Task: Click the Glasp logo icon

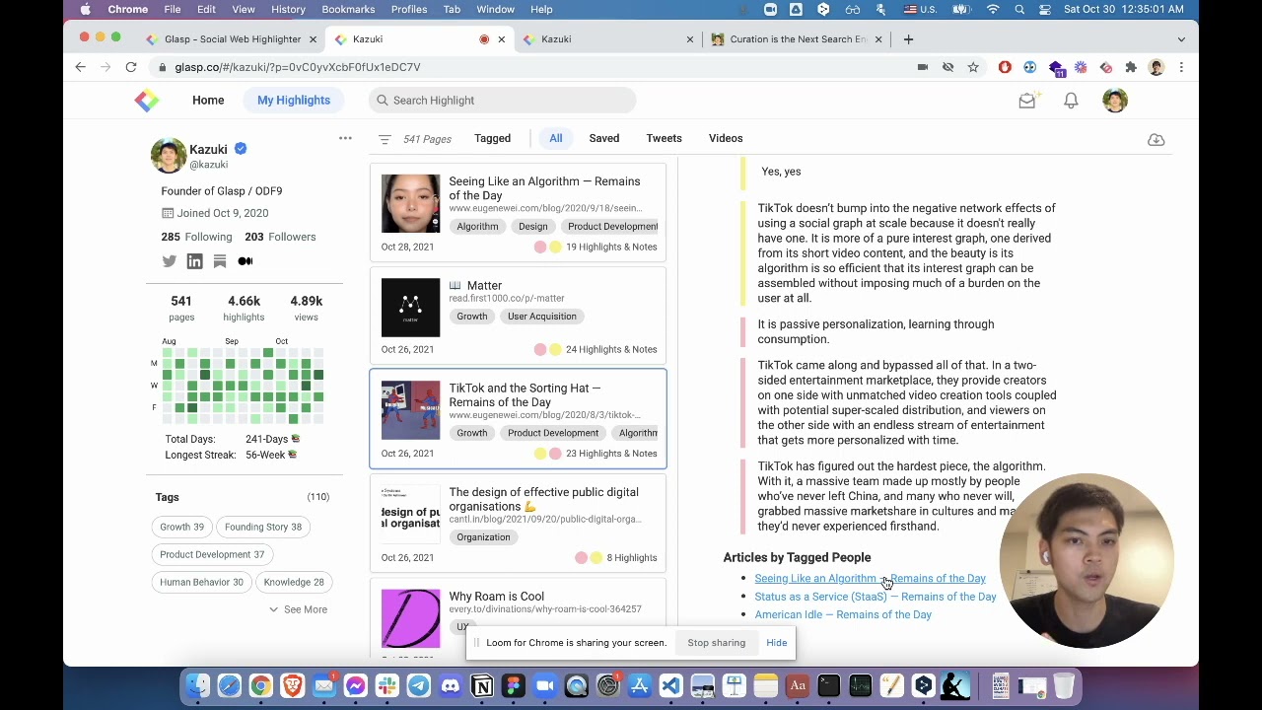Action: (146, 100)
